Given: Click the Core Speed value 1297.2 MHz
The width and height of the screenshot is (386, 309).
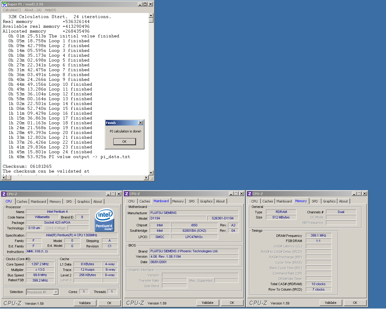Looking at the screenshot, I should point(40,264).
